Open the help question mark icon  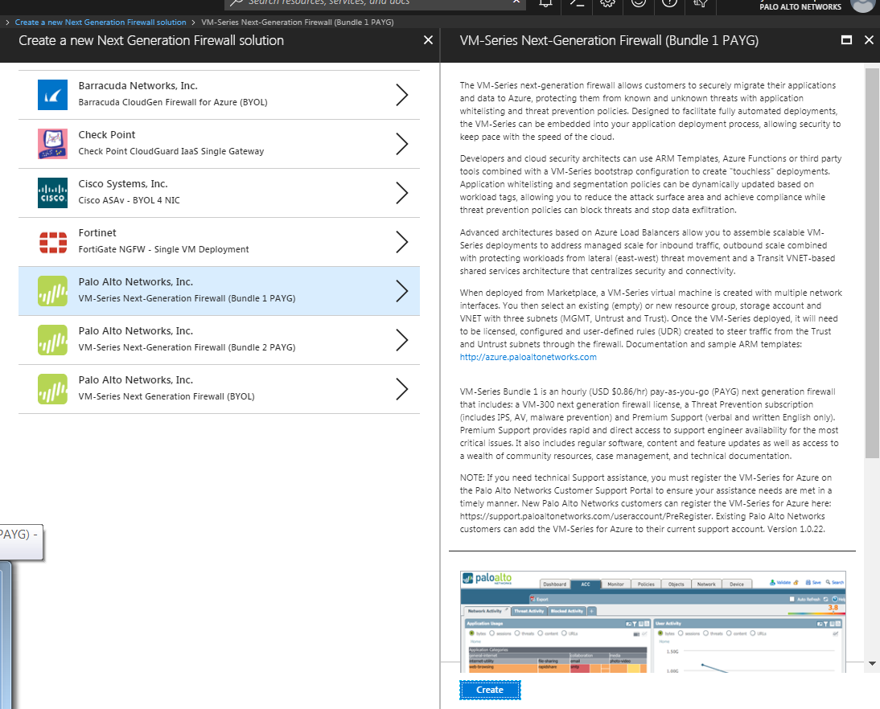(x=669, y=2)
